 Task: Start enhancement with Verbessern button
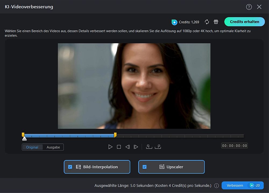235,185
